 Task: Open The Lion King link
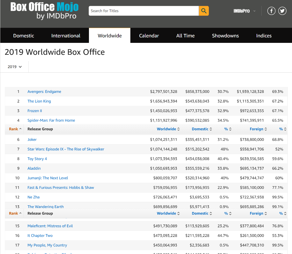click(39, 101)
